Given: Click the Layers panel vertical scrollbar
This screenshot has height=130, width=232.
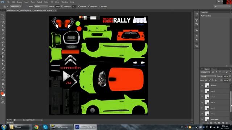Looking at the screenshot, I should (231, 102).
